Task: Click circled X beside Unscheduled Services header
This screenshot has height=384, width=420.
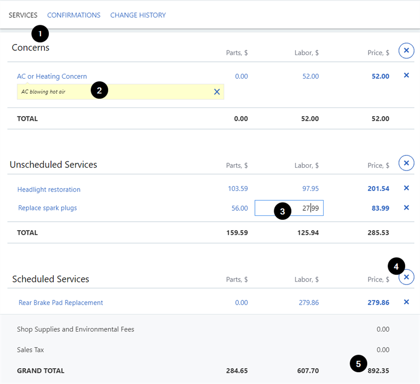Action: click(x=406, y=163)
